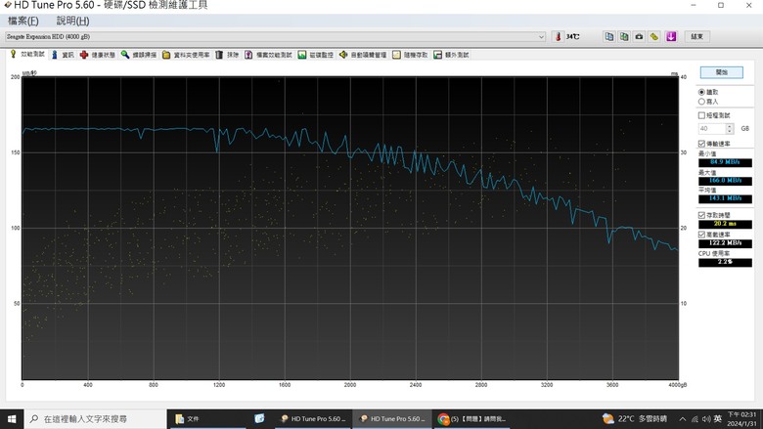This screenshot has height=429, width=763.
Task: Click the network icon in system tray
Action: [695, 419]
